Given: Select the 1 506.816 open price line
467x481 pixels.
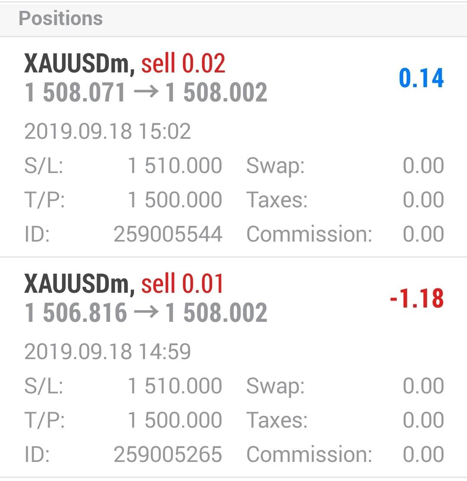Looking at the screenshot, I should pyautogui.click(x=146, y=313).
